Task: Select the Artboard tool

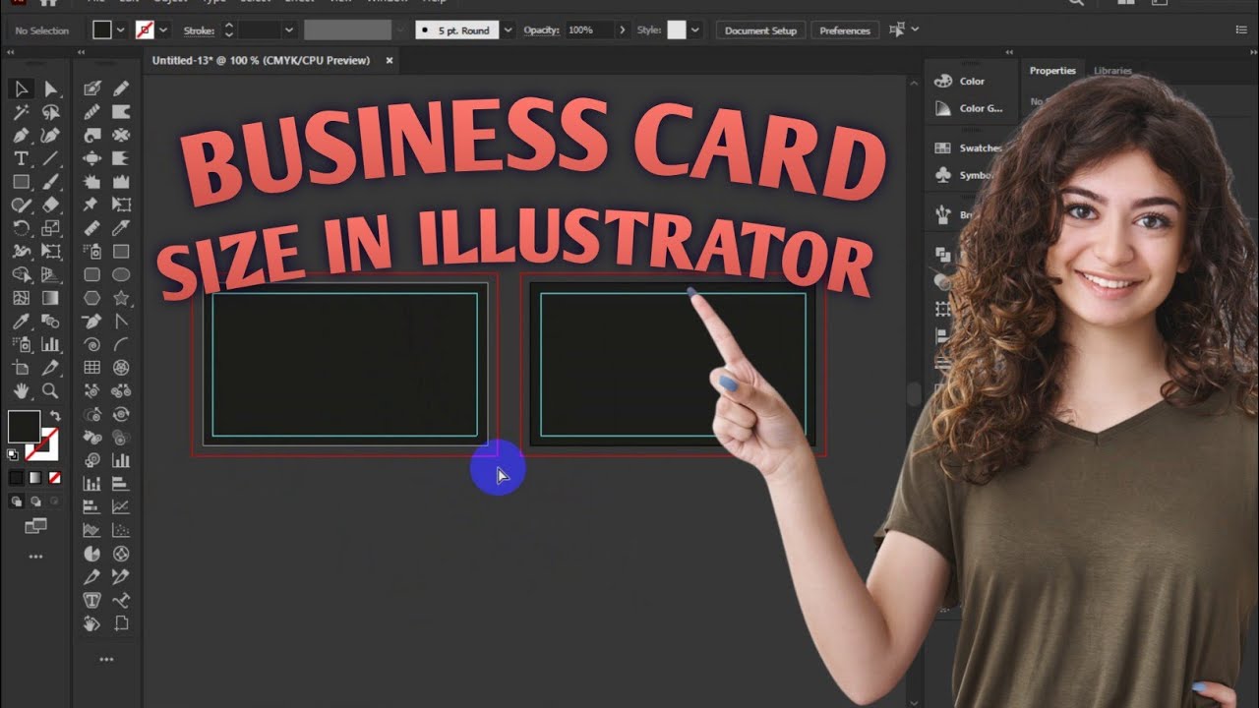Action: click(x=21, y=368)
